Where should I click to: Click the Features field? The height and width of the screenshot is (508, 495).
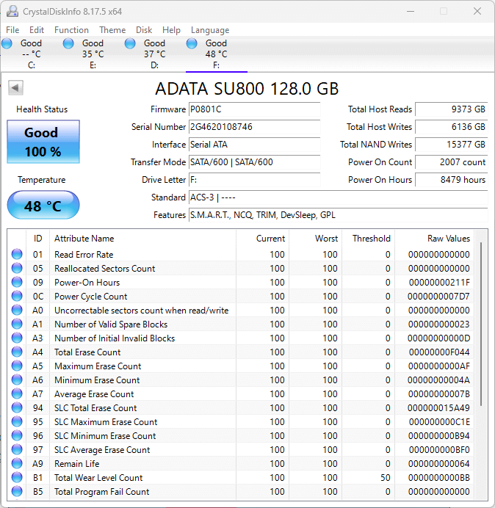point(338,215)
